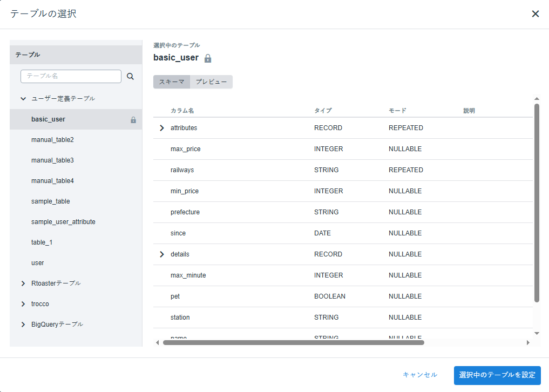Expand the details record column
This screenshot has width=549, height=392.
click(162, 254)
